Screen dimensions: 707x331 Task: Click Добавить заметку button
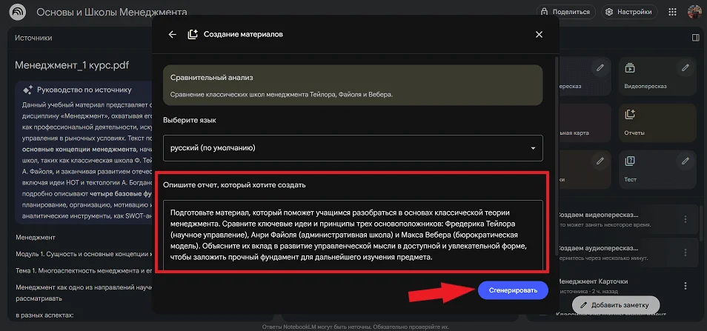[x=614, y=304]
